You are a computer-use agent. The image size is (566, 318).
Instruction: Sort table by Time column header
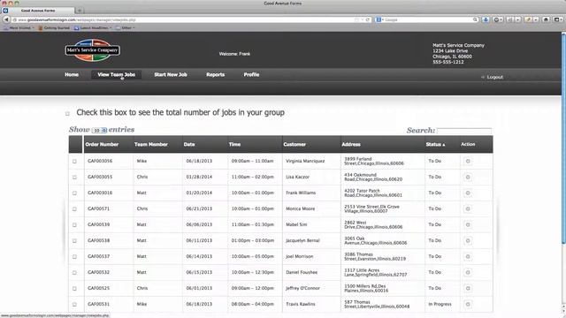pos(255,145)
